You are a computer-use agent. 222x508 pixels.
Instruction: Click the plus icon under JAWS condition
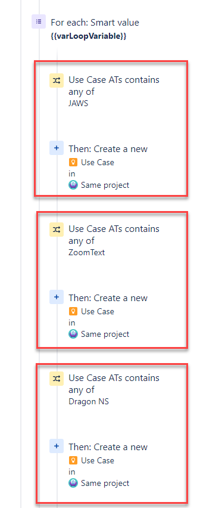[x=57, y=148]
